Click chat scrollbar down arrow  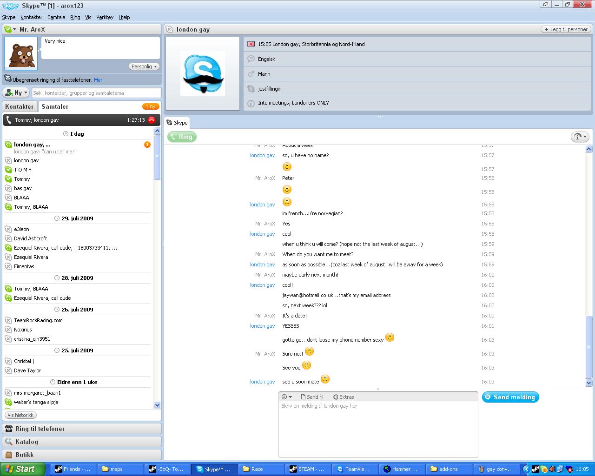pos(588,383)
